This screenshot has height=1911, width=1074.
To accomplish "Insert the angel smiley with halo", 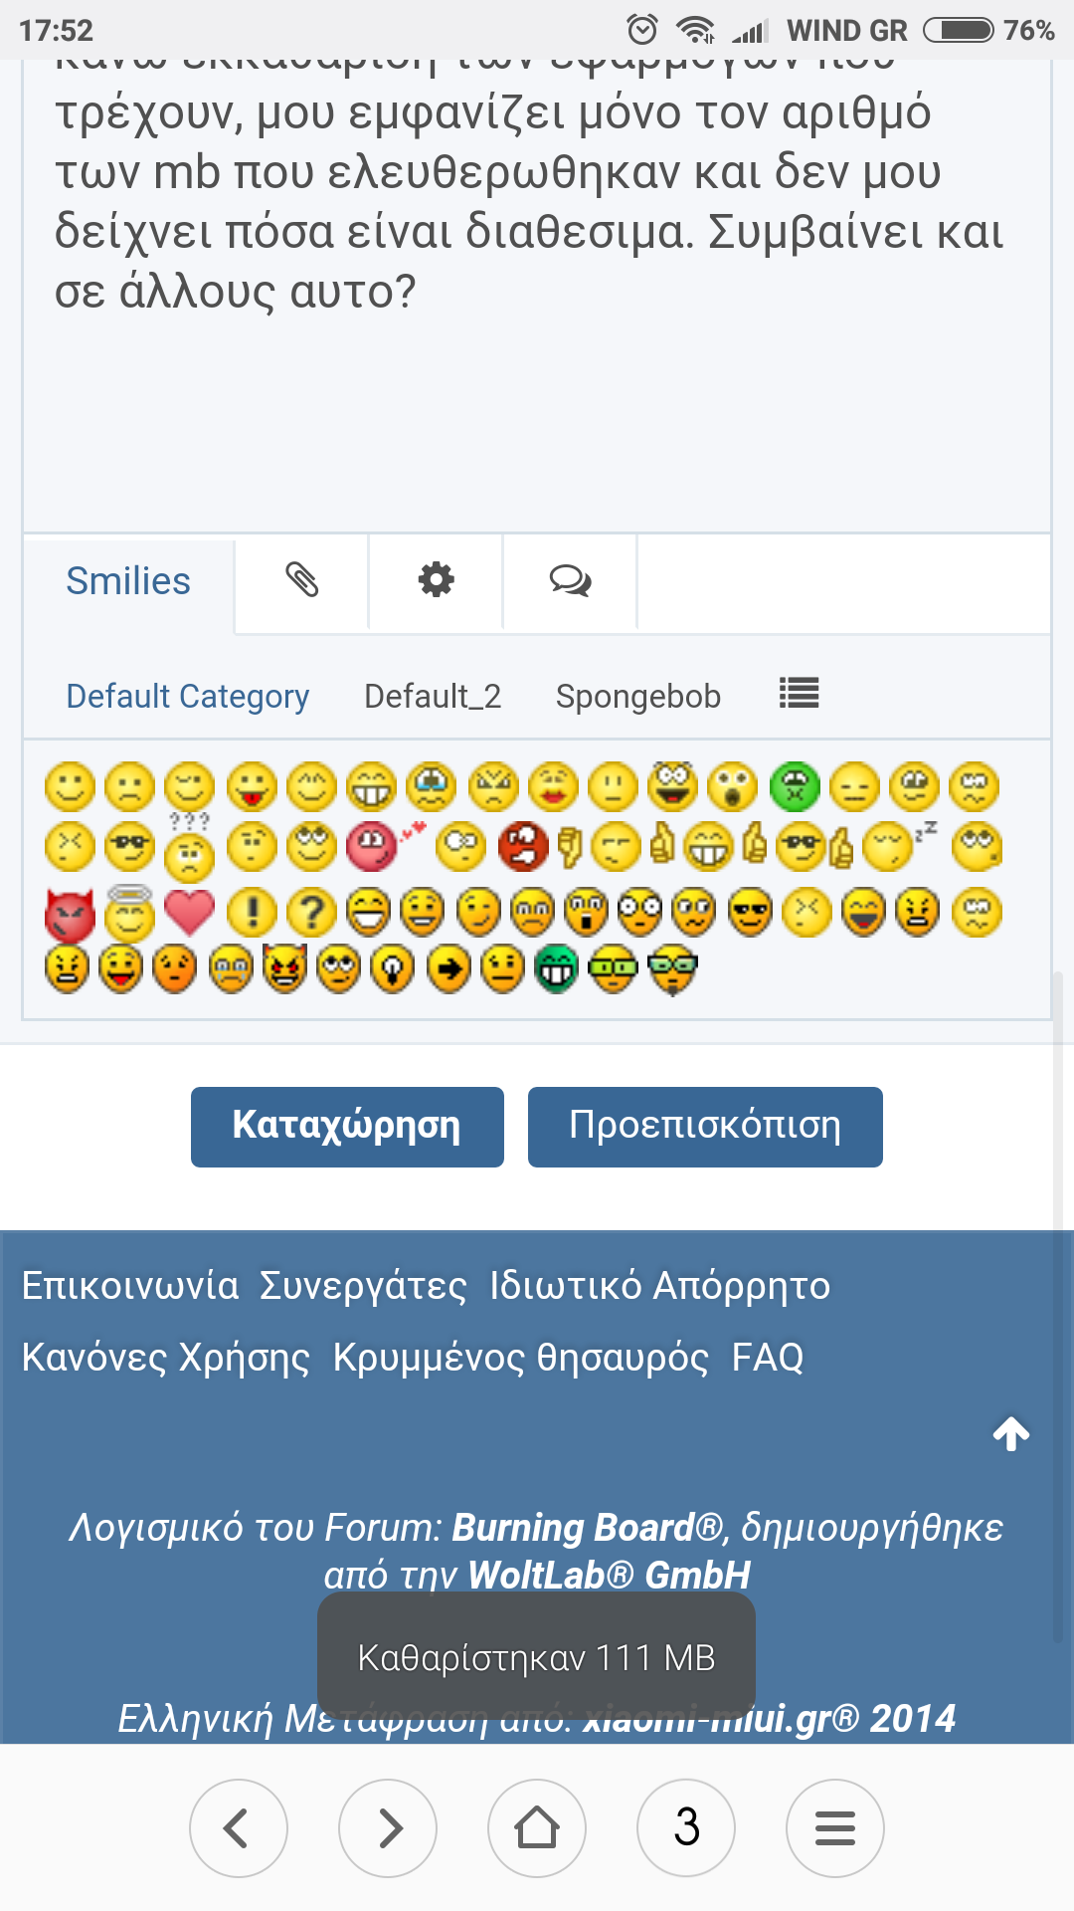I will (x=130, y=913).
